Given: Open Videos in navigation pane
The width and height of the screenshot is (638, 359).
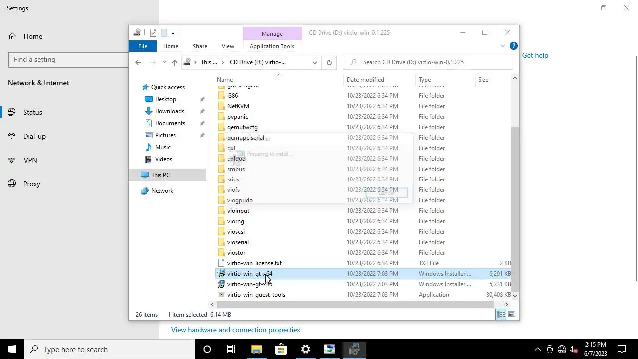Looking at the screenshot, I should click(163, 159).
